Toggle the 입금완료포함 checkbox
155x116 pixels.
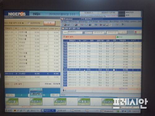pyautogui.click(x=29, y=23)
